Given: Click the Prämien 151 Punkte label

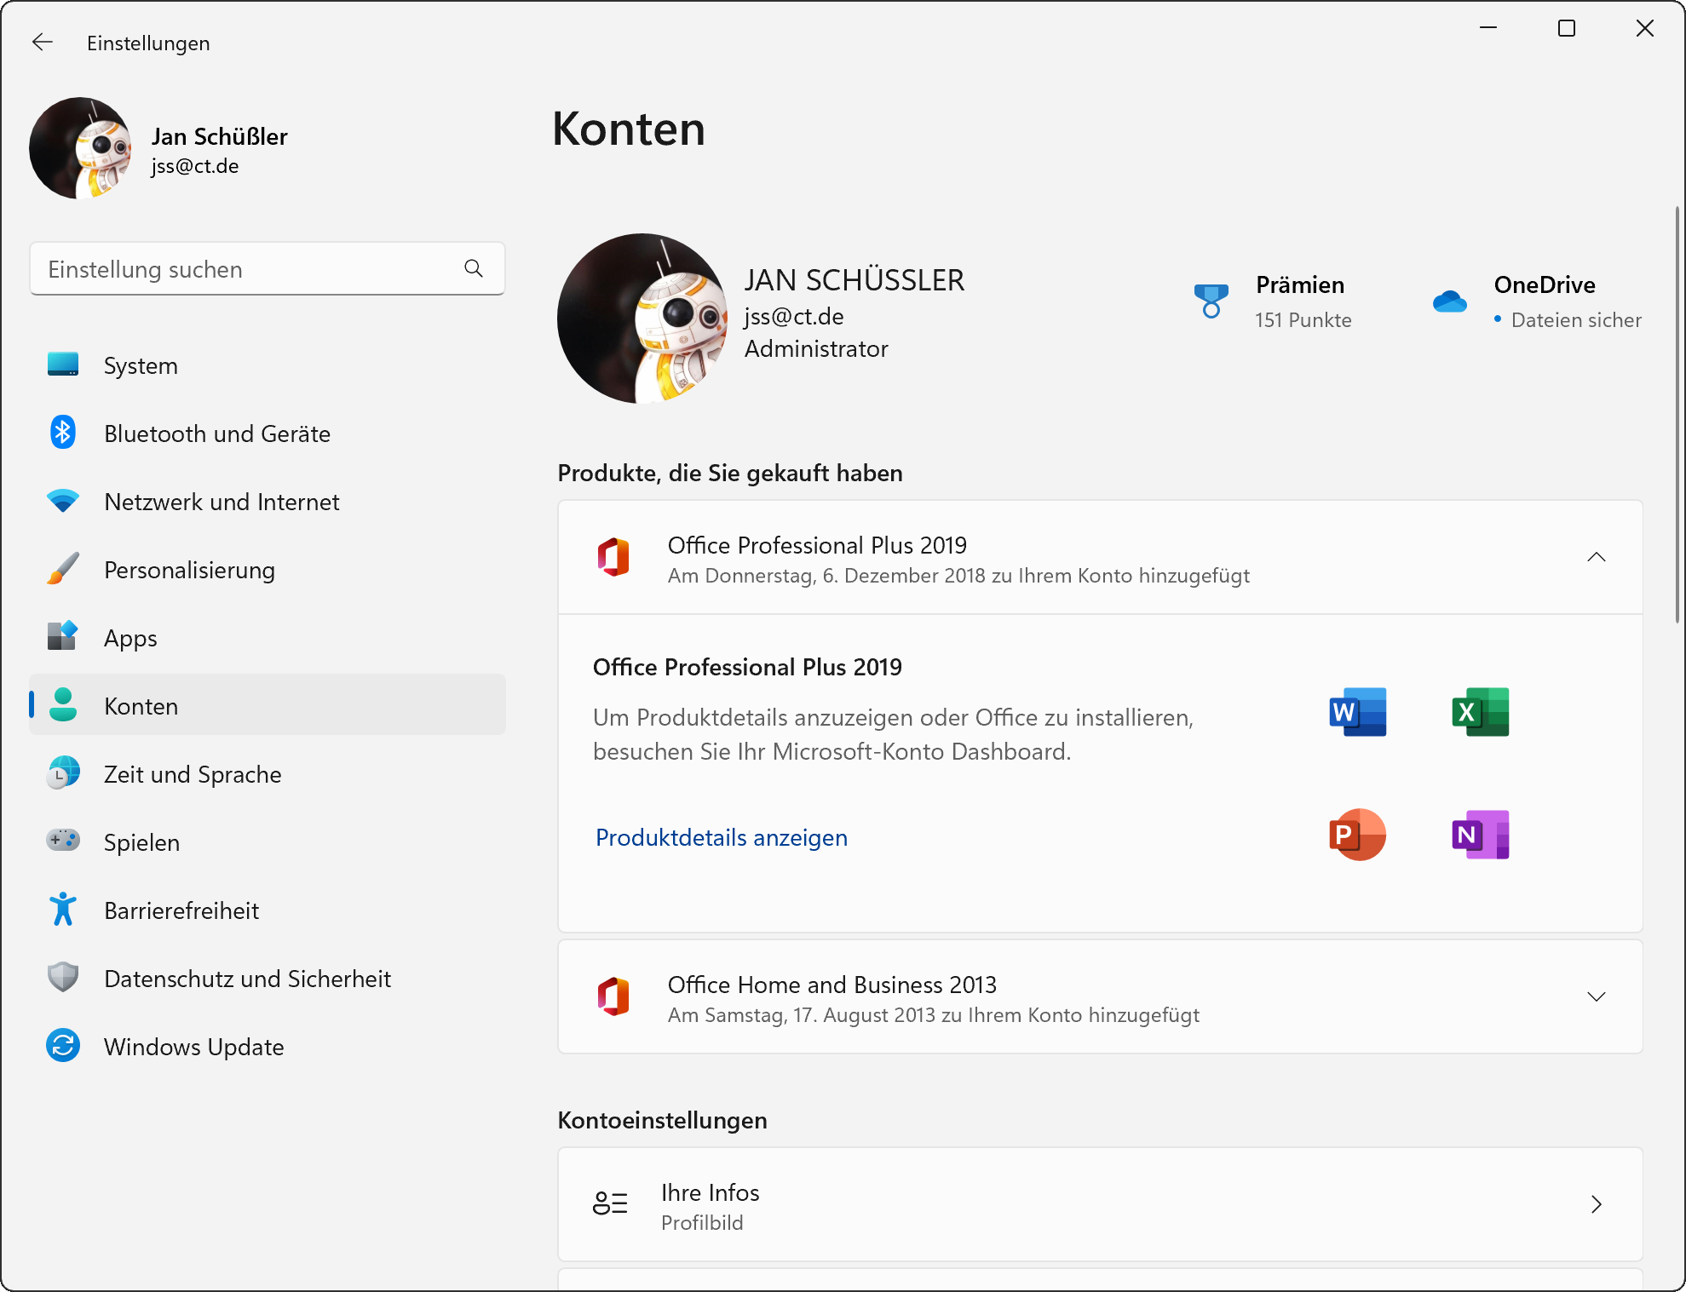Looking at the screenshot, I should tap(1302, 319).
